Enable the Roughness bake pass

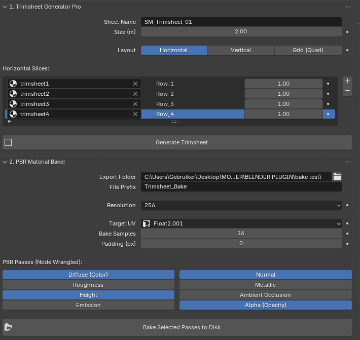pos(88,285)
